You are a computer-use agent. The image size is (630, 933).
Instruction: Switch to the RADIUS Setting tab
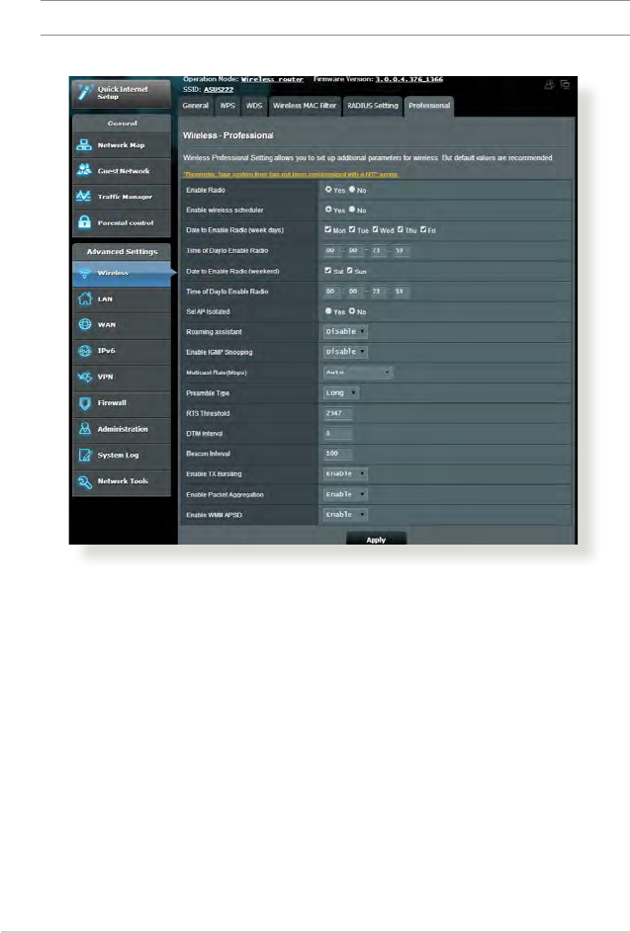pos(373,106)
